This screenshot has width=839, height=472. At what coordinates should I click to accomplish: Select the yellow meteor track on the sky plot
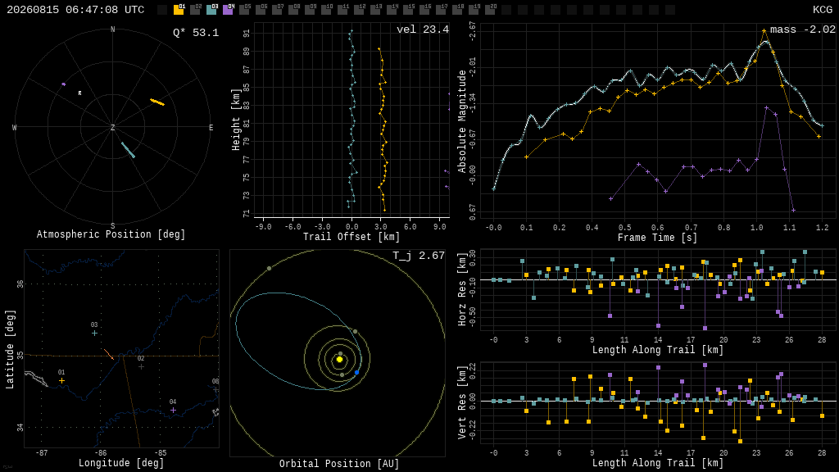(x=157, y=102)
